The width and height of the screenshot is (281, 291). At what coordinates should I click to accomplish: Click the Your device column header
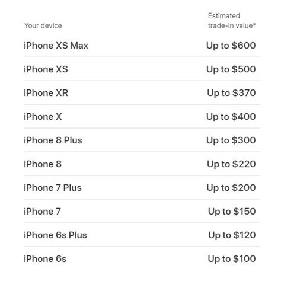[43, 25]
